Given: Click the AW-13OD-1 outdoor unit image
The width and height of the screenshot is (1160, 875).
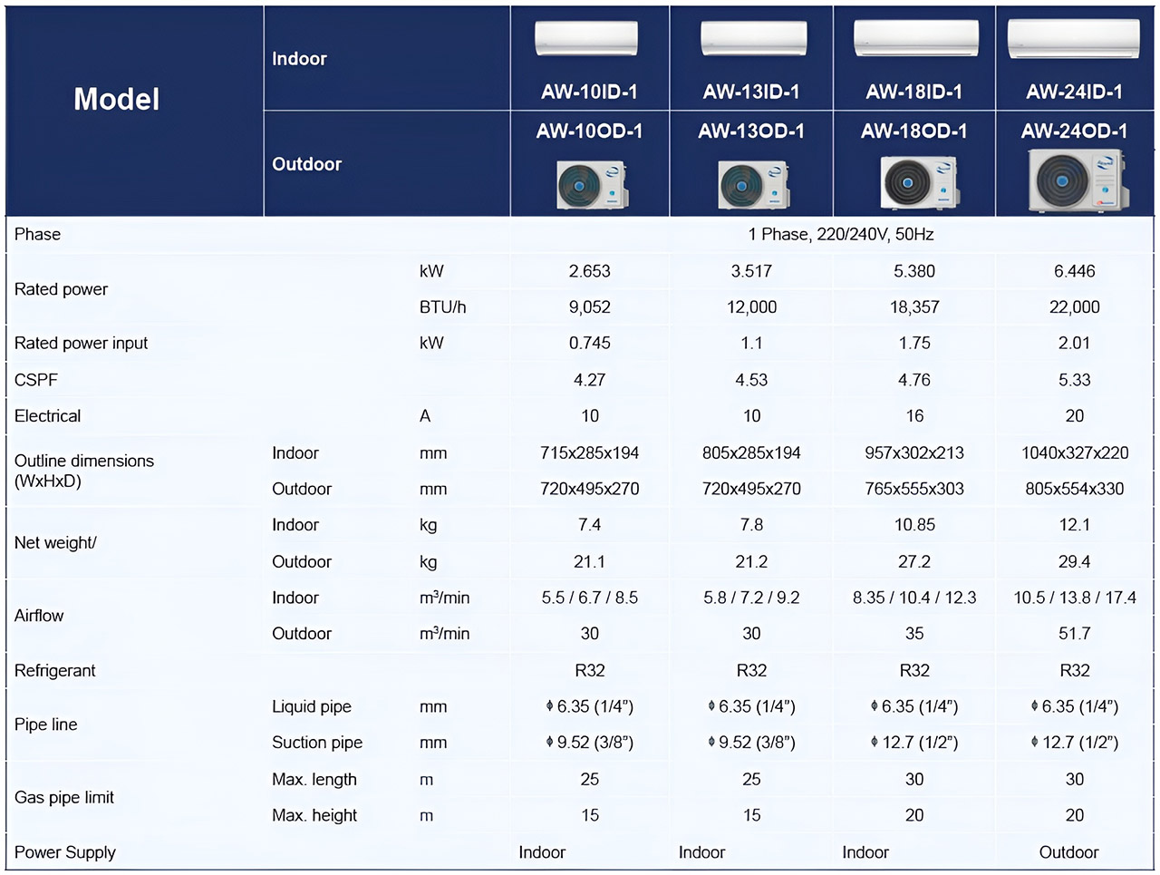Looking at the screenshot, I should point(752,184).
